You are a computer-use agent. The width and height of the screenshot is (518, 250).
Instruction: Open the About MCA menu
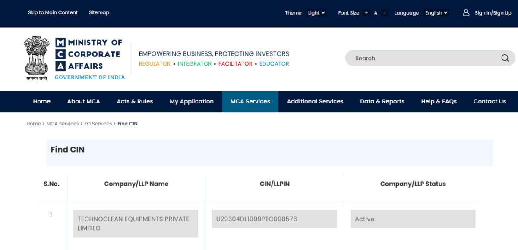(x=83, y=101)
